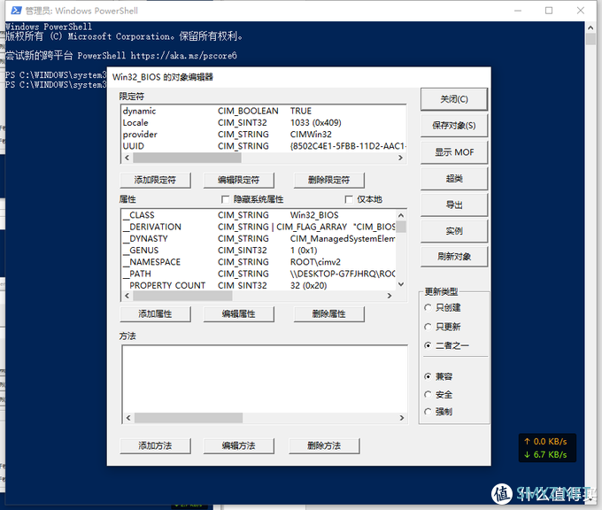
Task: Select the __DYNASTY property row
Action: [259, 238]
